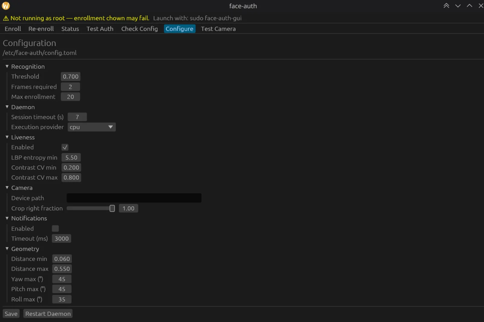Click the face-auth window title text

243,6
